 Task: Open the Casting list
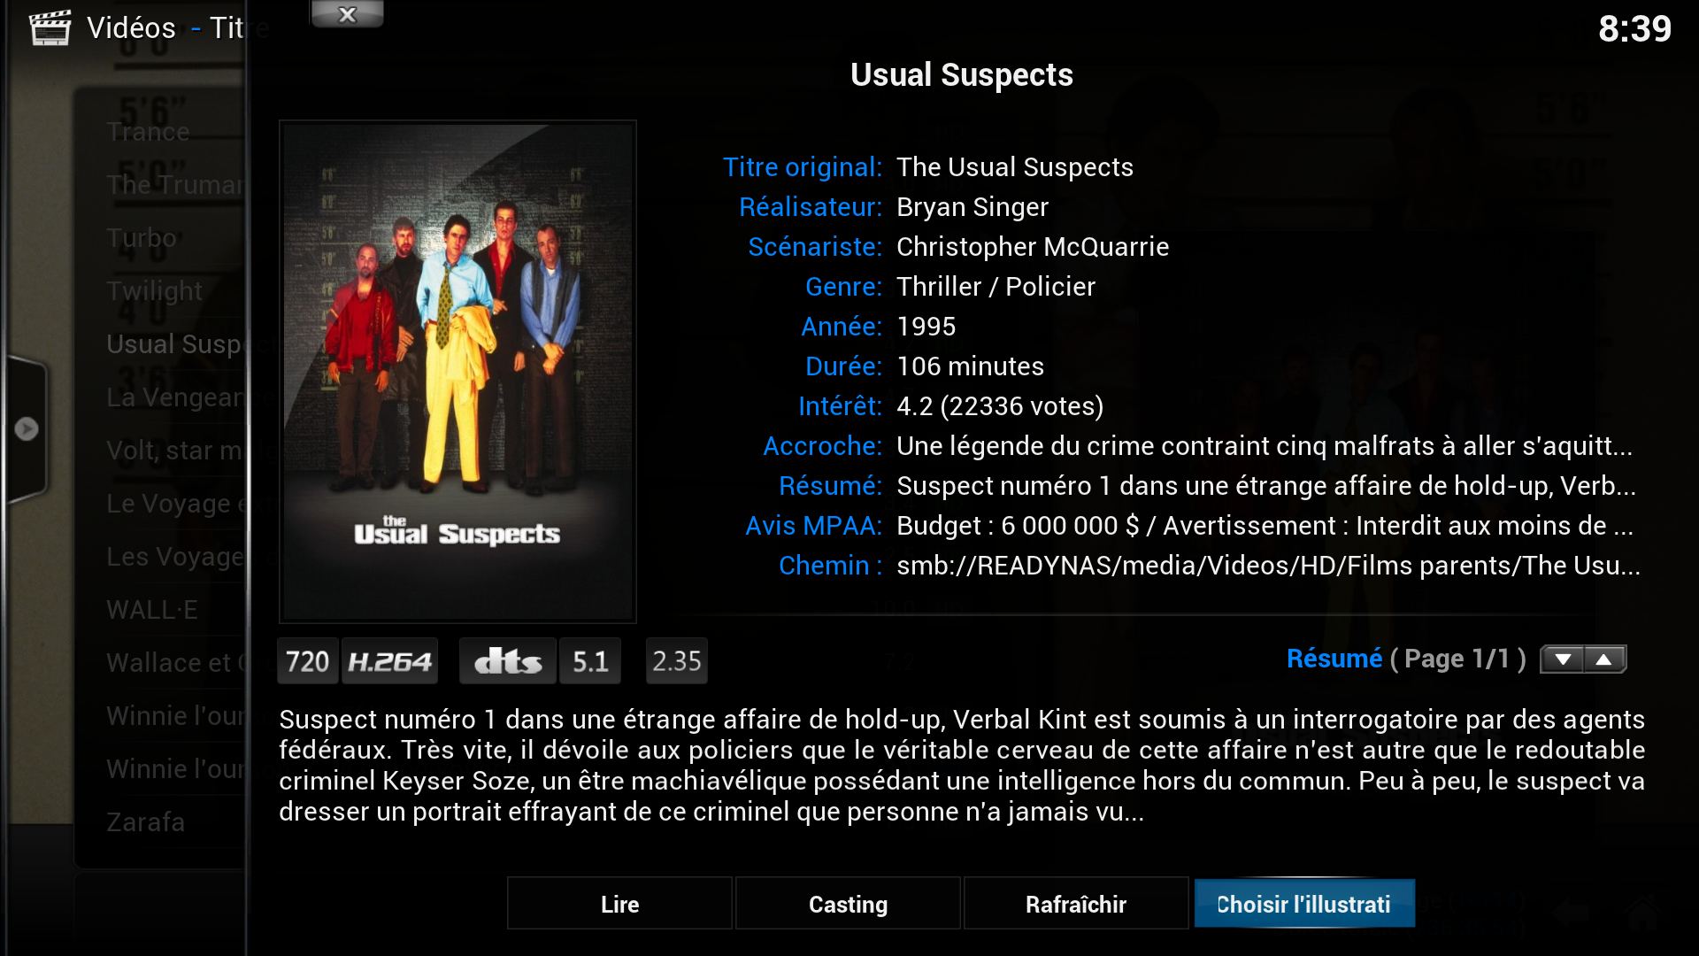pyautogui.click(x=848, y=904)
